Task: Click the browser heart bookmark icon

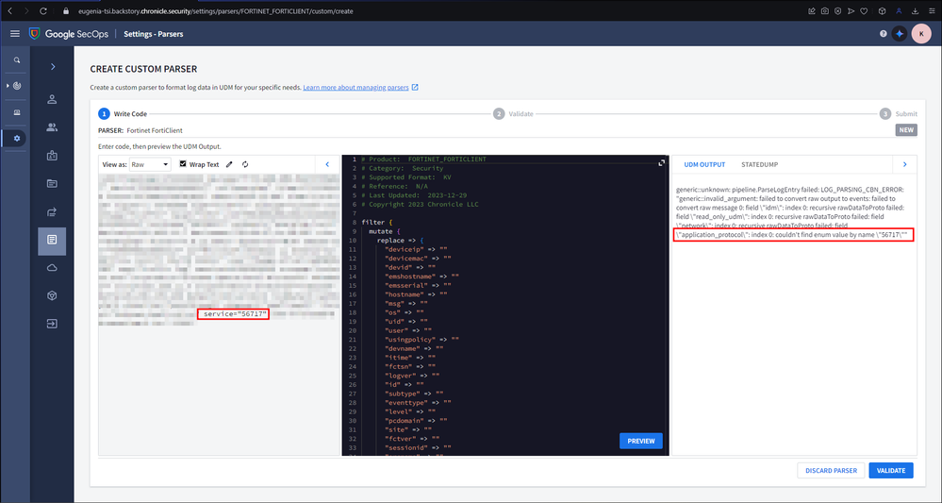Action: [864, 10]
